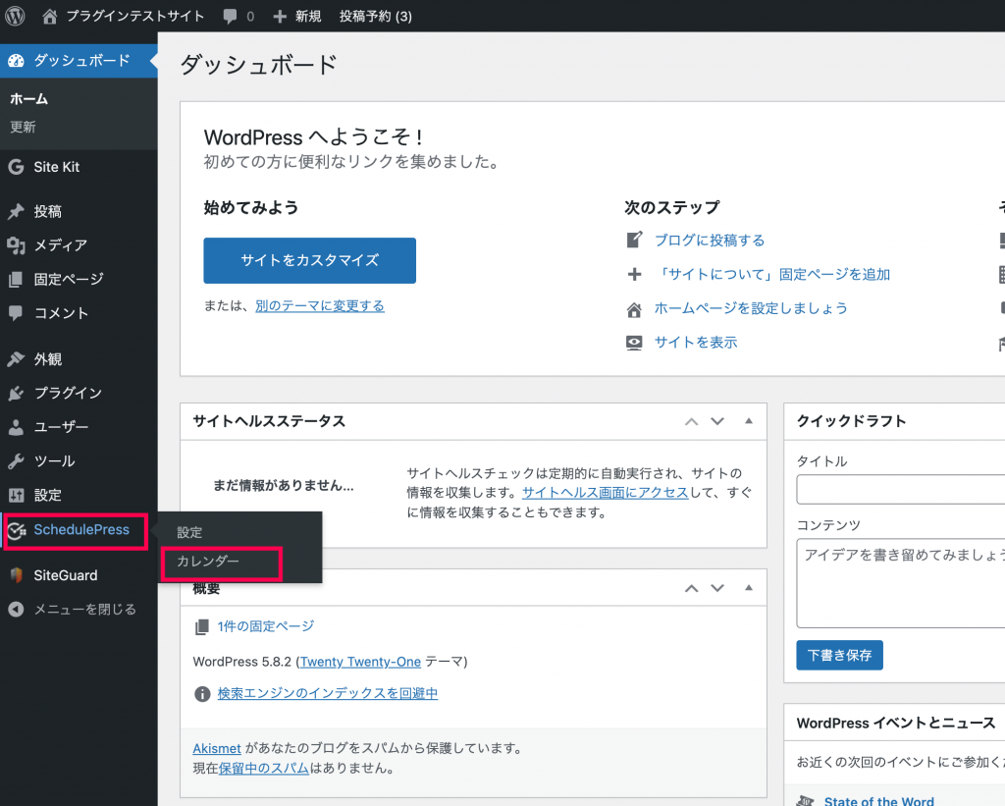Click the info icon beside 検索エンジンのインデックスを回避中
The width and height of the screenshot is (1005, 806).
(x=202, y=694)
